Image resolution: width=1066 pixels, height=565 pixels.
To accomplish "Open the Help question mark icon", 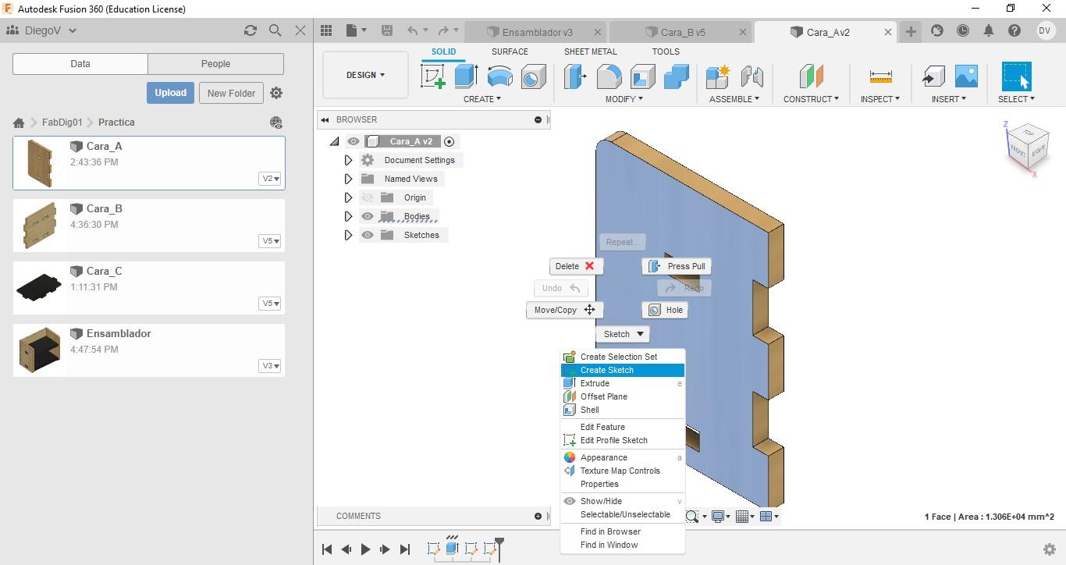I will coord(1014,30).
